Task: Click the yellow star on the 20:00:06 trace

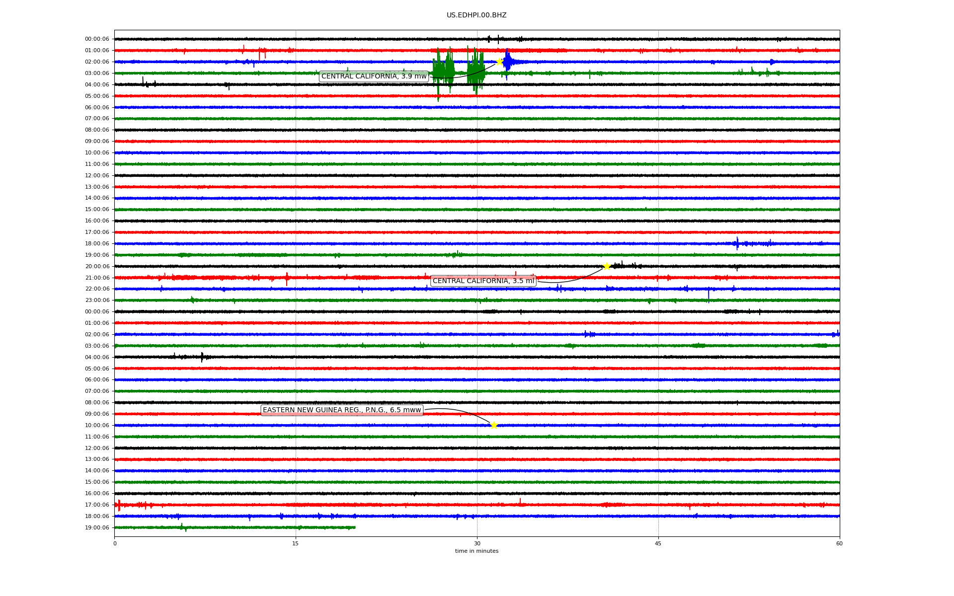Action: point(607,266)
